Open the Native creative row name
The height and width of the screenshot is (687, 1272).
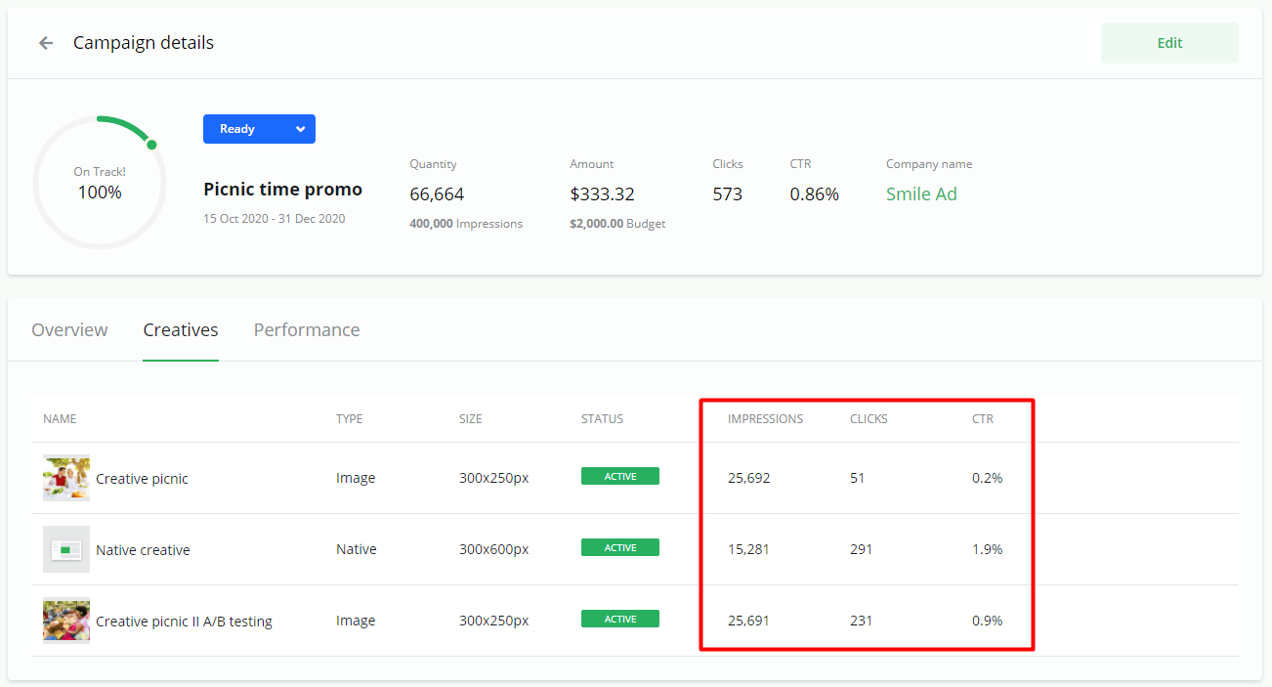143,550
